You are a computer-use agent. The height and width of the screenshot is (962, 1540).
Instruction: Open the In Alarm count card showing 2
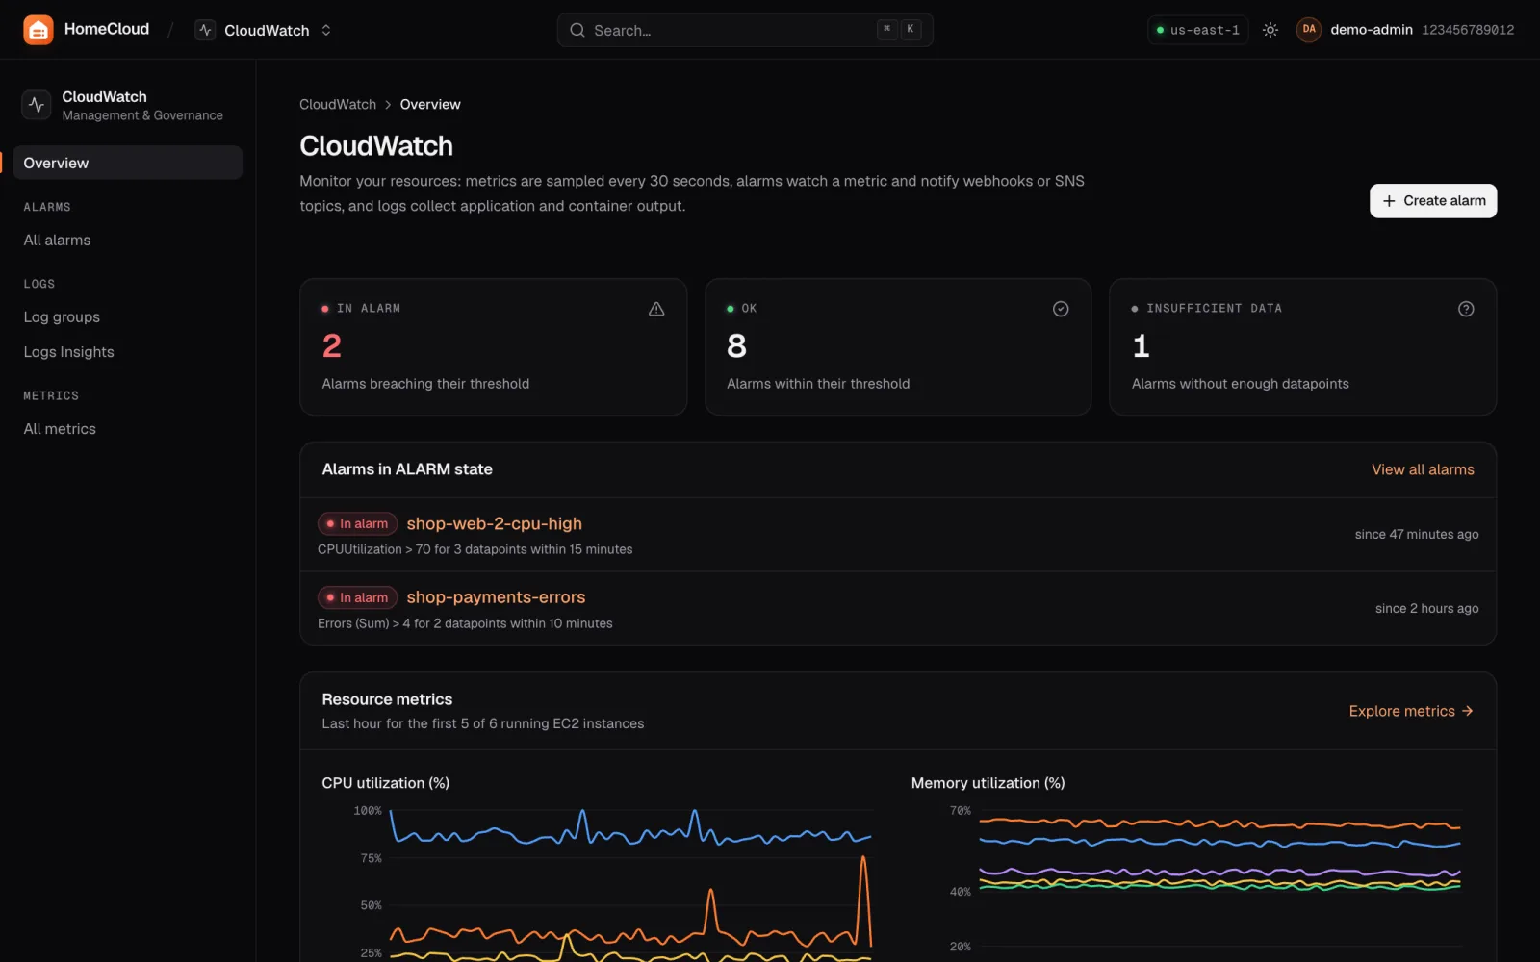click(493, 347)
